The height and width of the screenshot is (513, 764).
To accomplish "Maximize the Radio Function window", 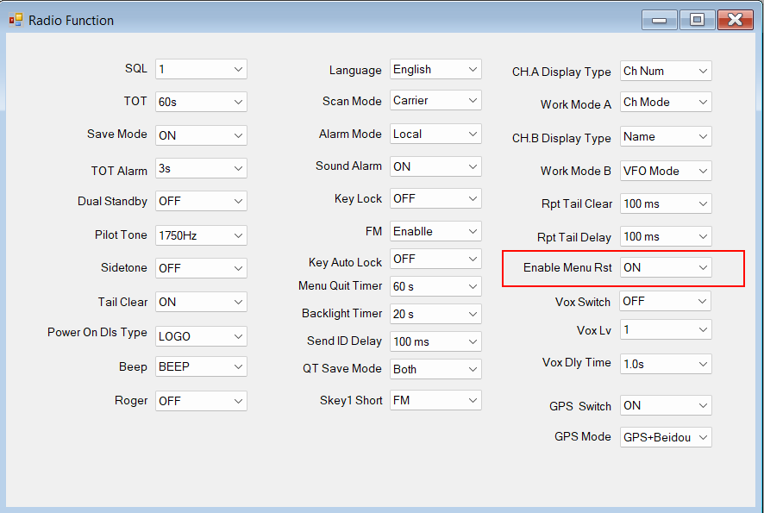I will tap(698, 20).
